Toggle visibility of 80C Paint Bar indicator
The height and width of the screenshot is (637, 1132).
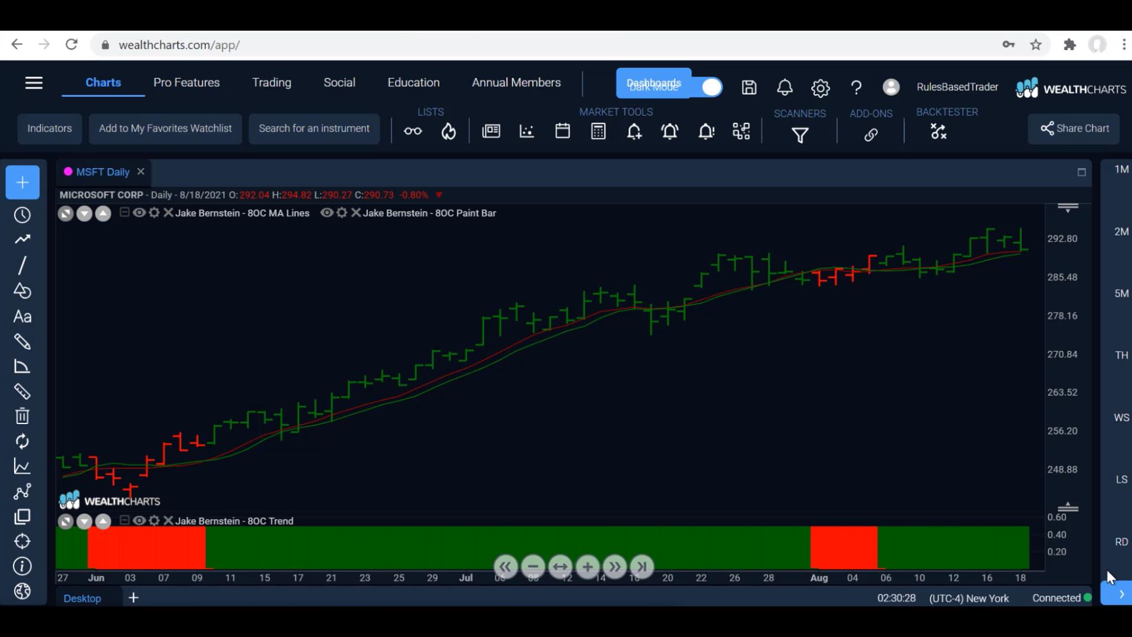(327, 213)
